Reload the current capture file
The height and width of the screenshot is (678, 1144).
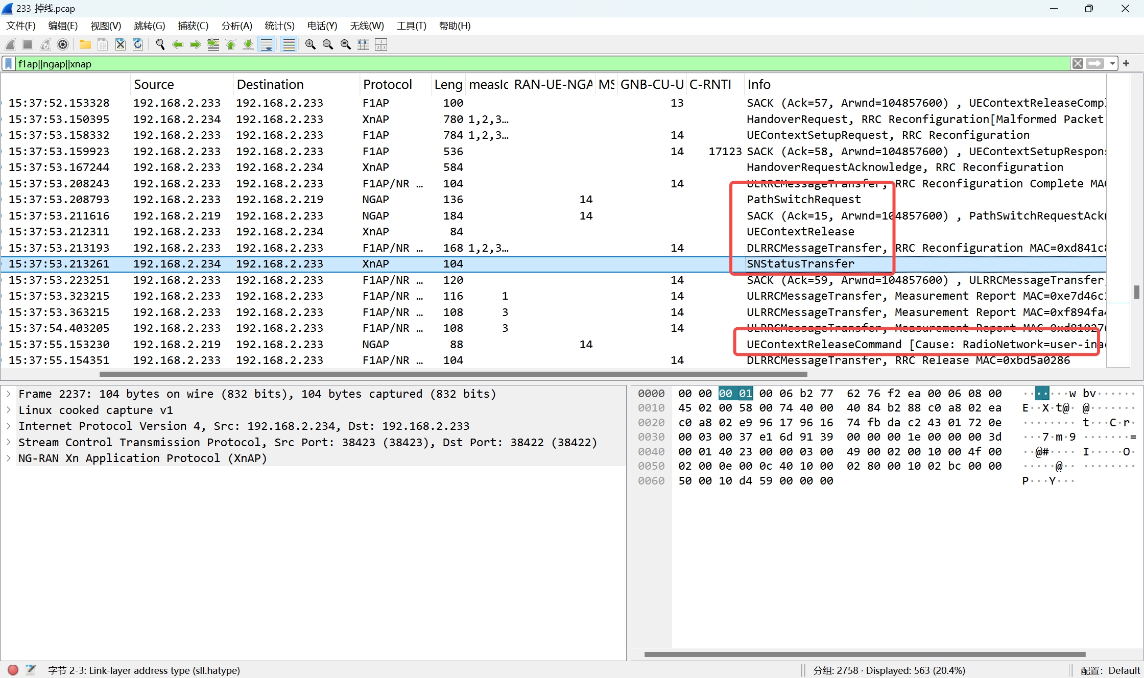click(x=138, y=45)
